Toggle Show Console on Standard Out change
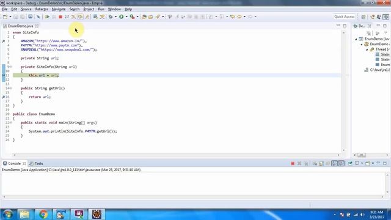This screenshot has height=220, width=391. [x=334, y=163]
